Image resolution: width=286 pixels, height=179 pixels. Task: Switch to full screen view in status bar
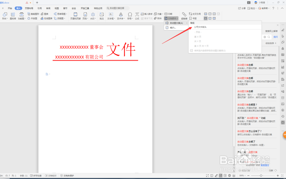(x=207, y=176)
